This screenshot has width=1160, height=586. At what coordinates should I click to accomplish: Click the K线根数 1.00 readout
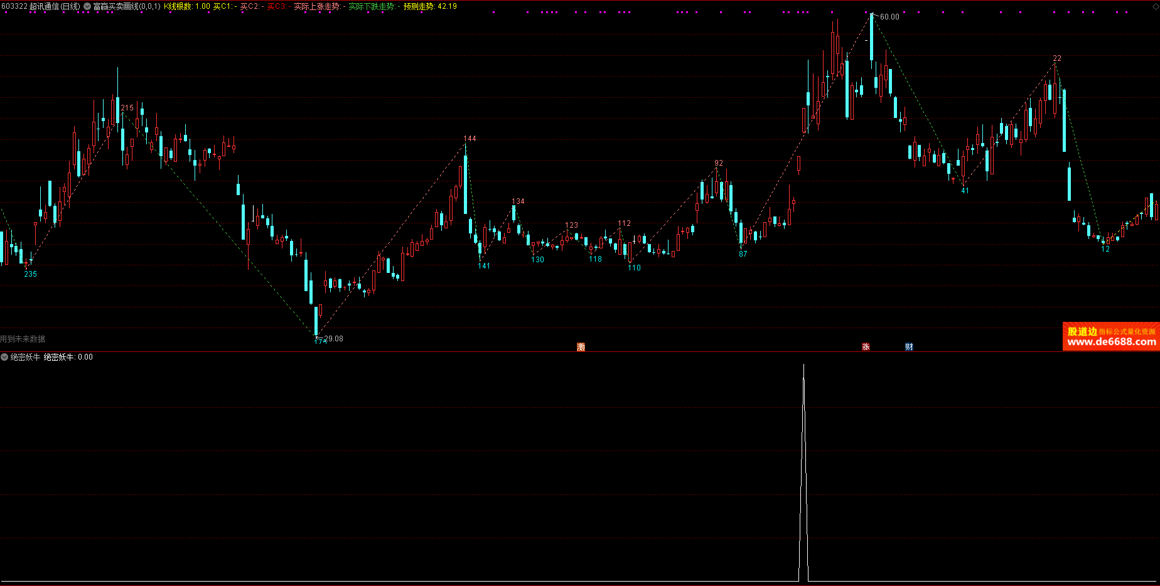[x=187, y=6]
